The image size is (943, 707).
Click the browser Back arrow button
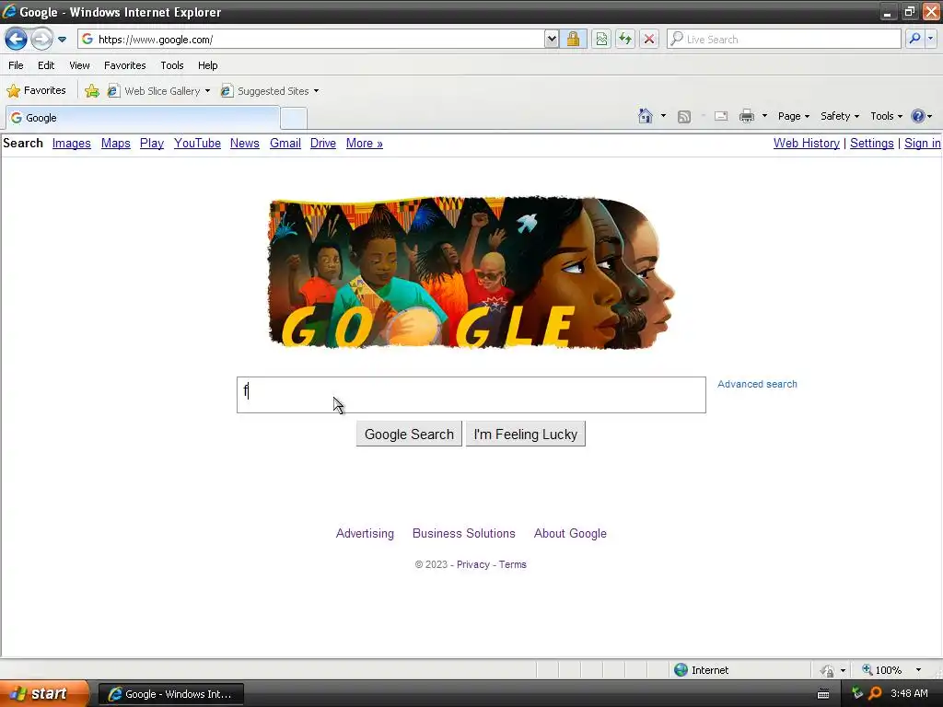pos(16,39)
